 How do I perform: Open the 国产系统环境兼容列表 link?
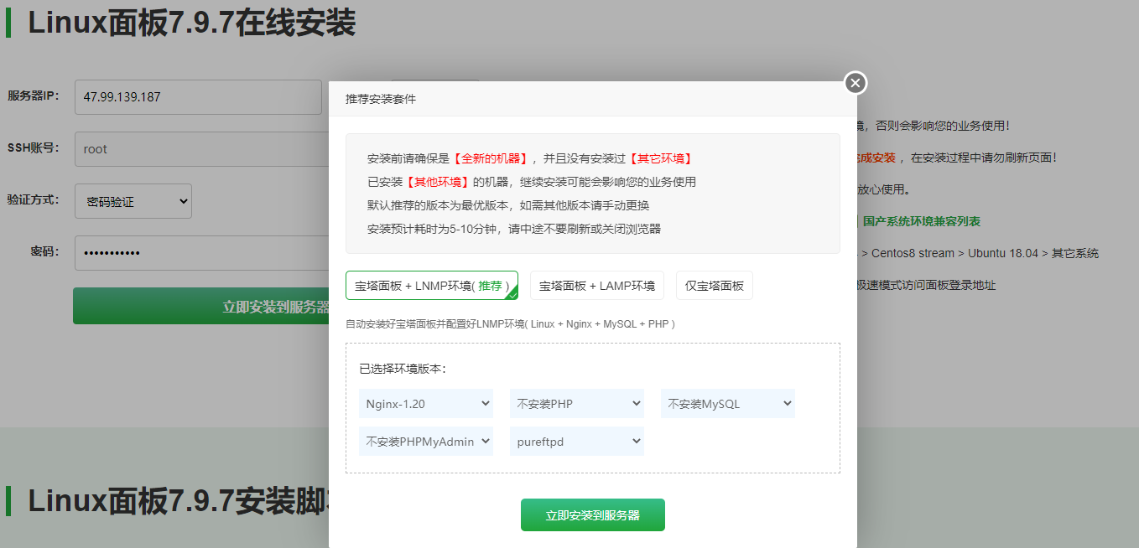(x=921, y=221)
